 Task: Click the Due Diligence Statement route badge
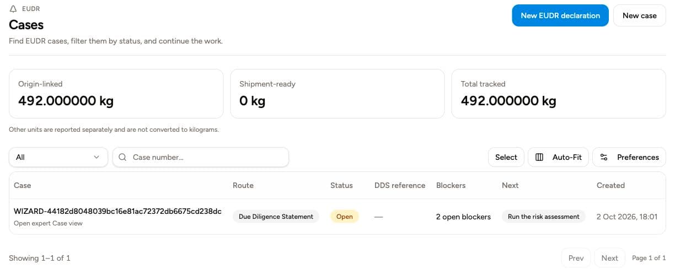(x=276, y=217)
